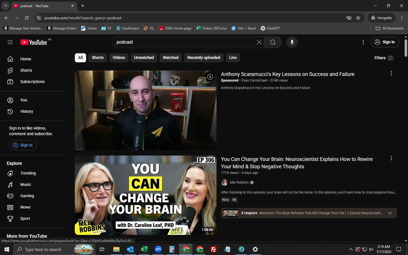Open All Bookmarks folder
This screenshot has width=408, height=255.
pos(390,28)
